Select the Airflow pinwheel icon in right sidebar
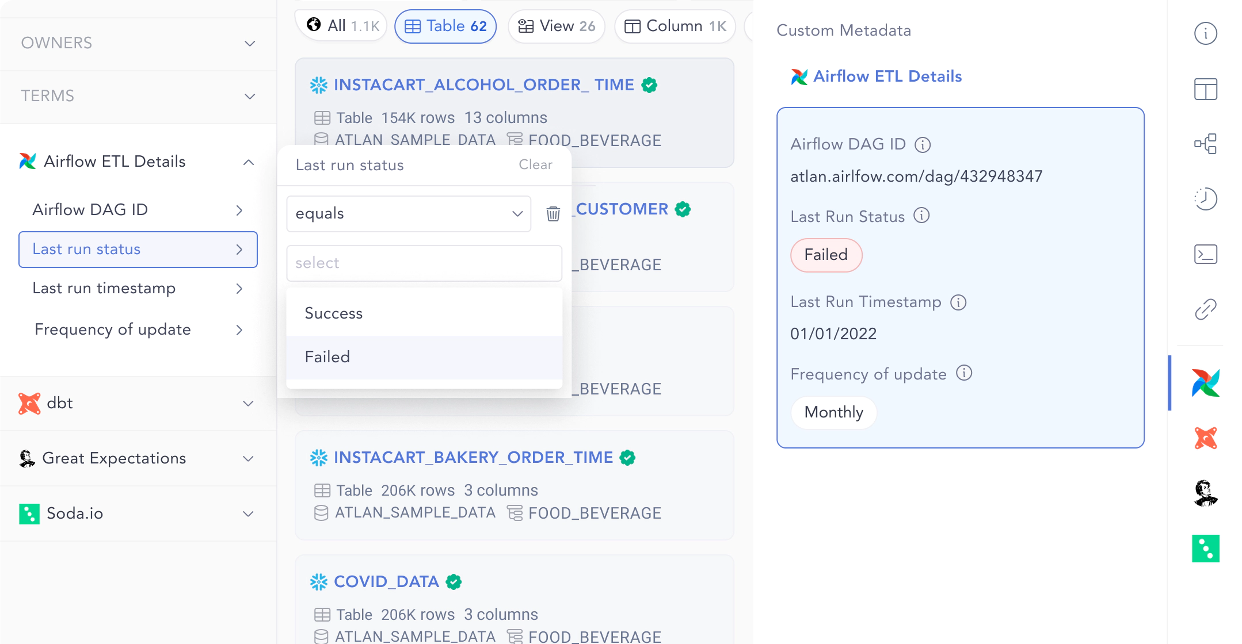Image resolution: width=1242 pixels, height=644 pixels. tap(1205, 383)
